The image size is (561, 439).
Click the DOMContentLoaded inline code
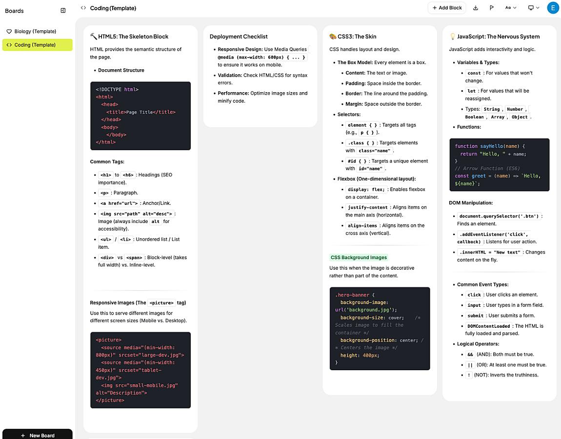point(488,326)
